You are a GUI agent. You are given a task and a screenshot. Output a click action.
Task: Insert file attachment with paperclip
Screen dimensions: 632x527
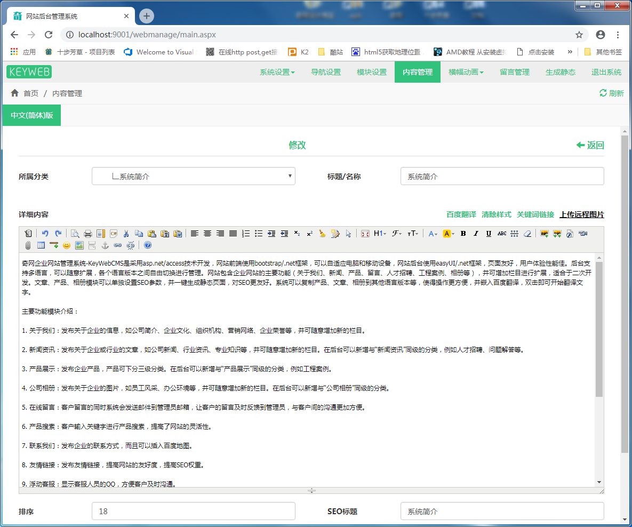click(28, 245)
